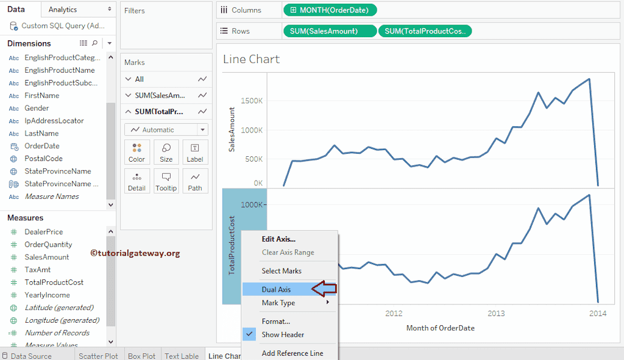
Task: Select Dual Axis from the context menu
Action: (x=277, y=289)
